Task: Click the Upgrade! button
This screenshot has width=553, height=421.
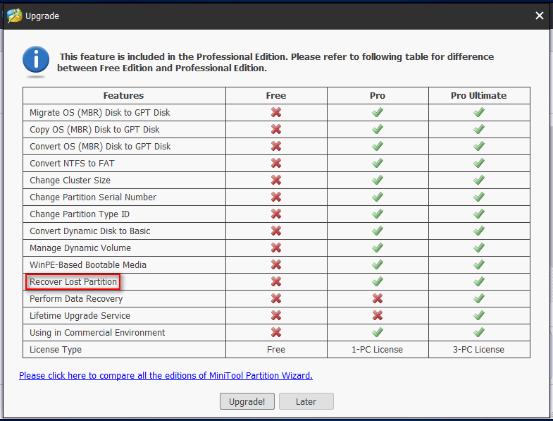Action: coord(247,401)
